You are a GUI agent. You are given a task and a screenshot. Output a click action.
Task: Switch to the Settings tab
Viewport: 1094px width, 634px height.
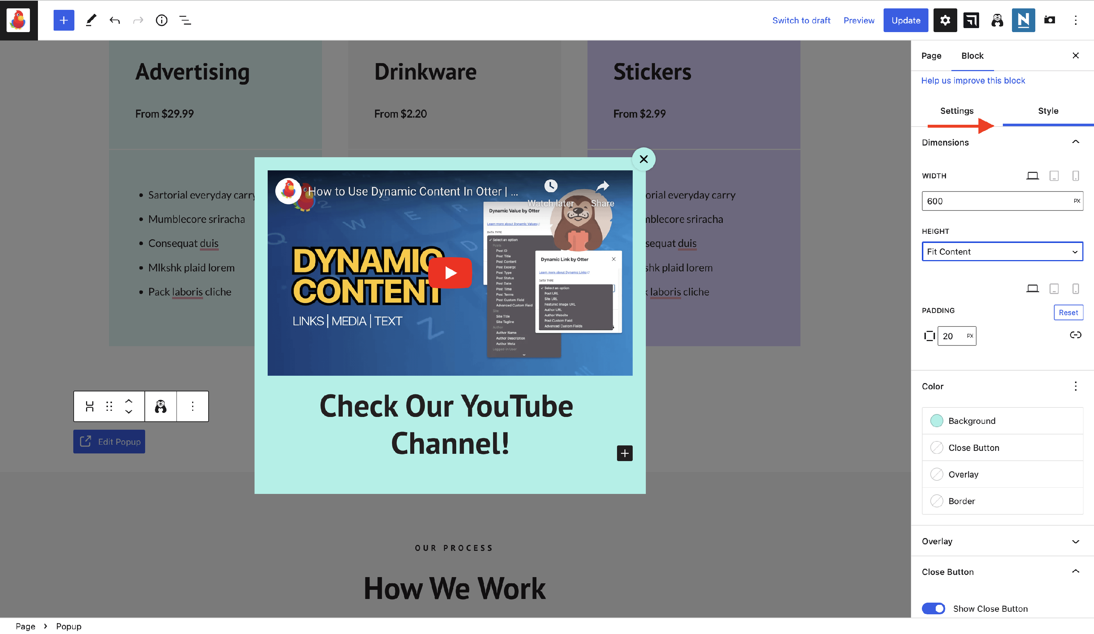pyautogui.click(x=957, y=111)
